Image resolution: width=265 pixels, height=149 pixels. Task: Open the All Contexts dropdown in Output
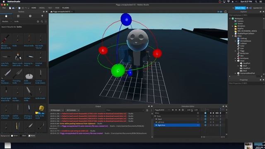tap(73, 111)
